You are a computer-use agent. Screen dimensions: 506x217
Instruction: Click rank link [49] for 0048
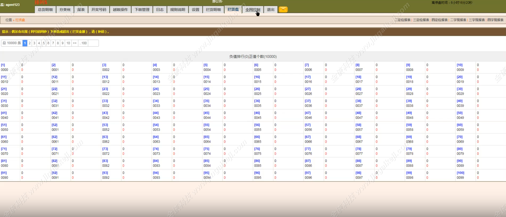tap(409, 113)
